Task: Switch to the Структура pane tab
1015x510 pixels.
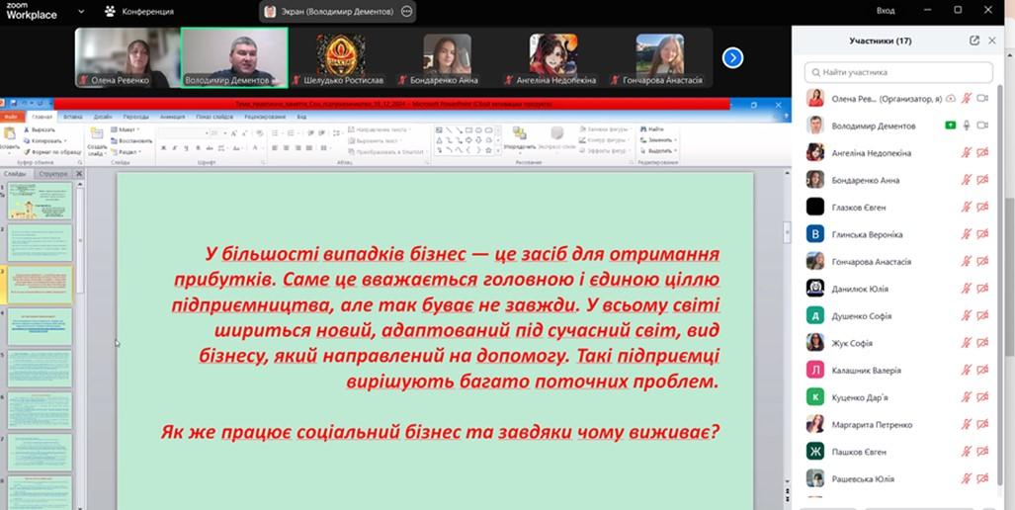Action: click(x=53, y=174)
